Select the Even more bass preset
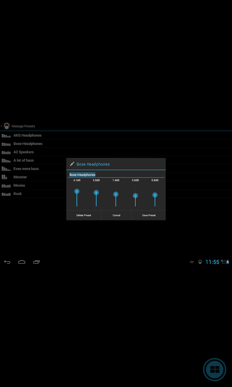Screen dimensions: 232x387 click(26, 169)
